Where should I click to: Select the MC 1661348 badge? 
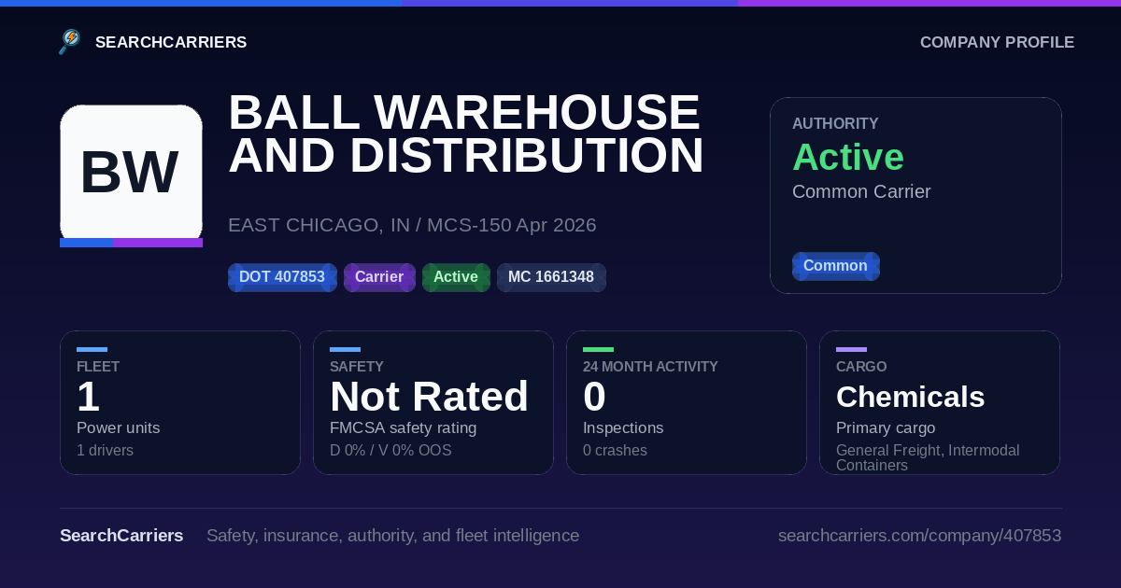[551, 277]
